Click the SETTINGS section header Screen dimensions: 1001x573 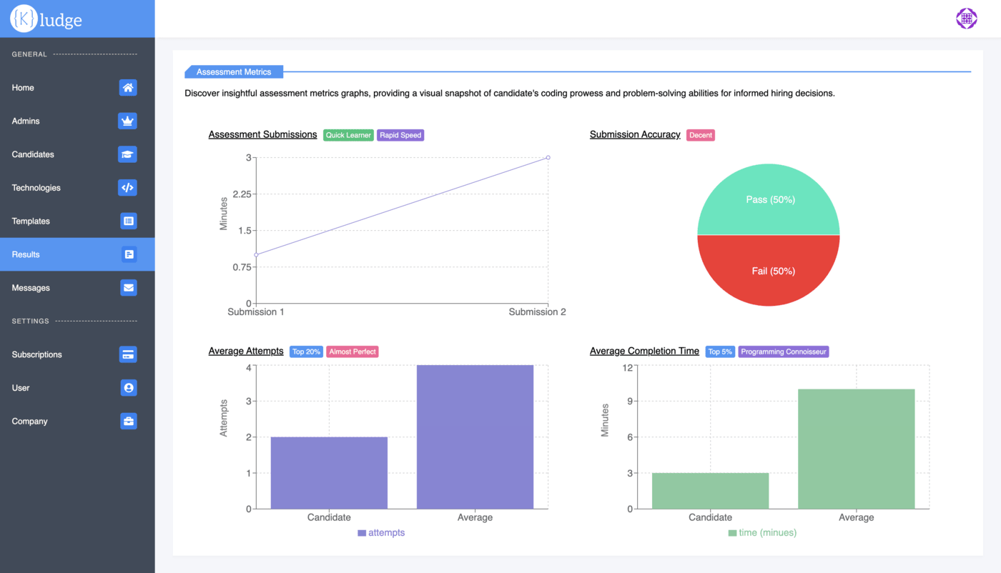tap(31, 322)
